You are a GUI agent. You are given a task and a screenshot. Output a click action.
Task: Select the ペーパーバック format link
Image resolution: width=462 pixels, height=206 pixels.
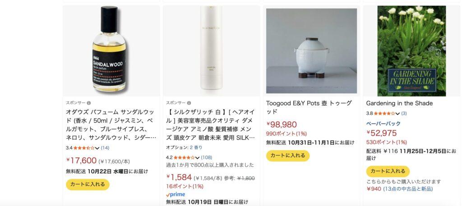coord(383,123)
